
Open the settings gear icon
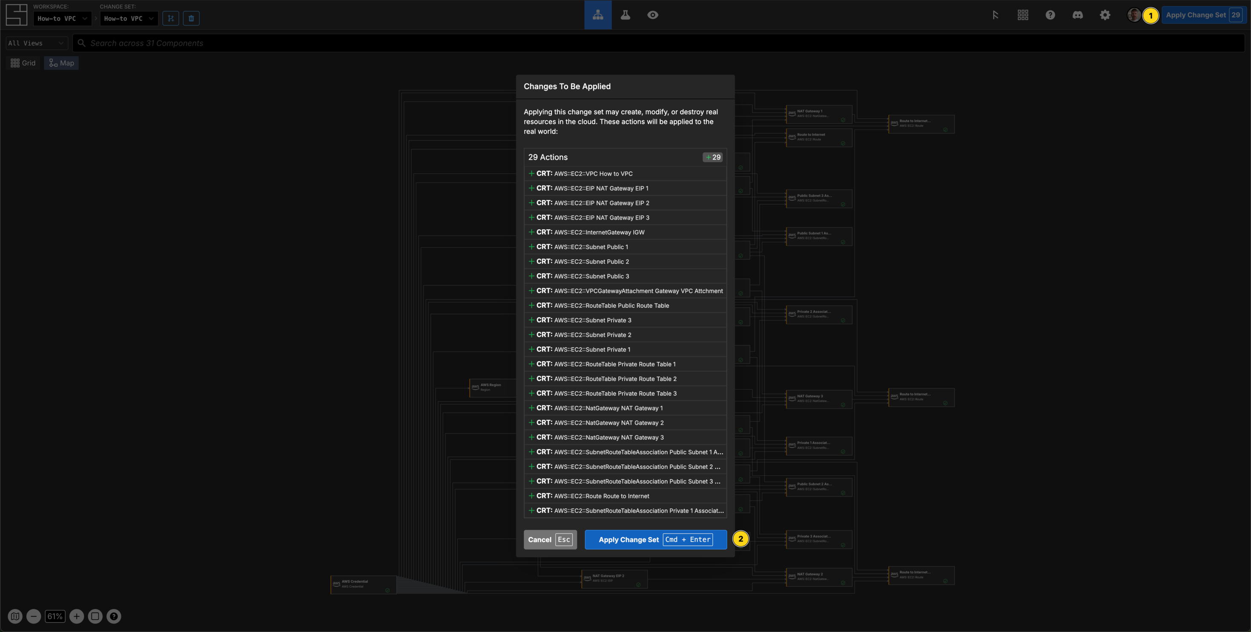[1105, 15]
